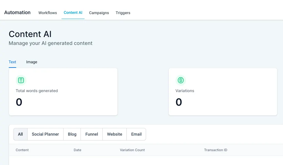Click the Transaction ID column header
The width and height of the screenshot is (283, 165).
pos(216,150)
